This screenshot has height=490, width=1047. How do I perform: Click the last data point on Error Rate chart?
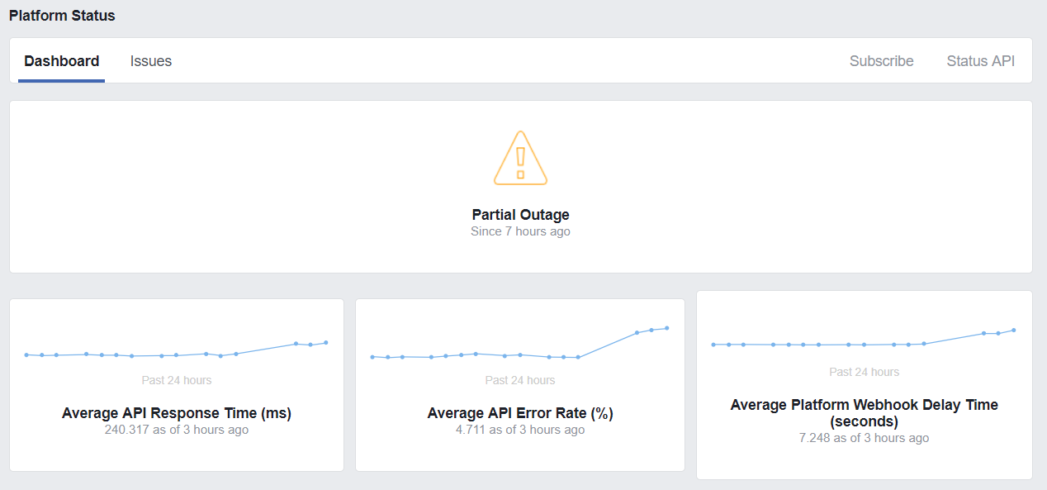[x=666, y=328]
